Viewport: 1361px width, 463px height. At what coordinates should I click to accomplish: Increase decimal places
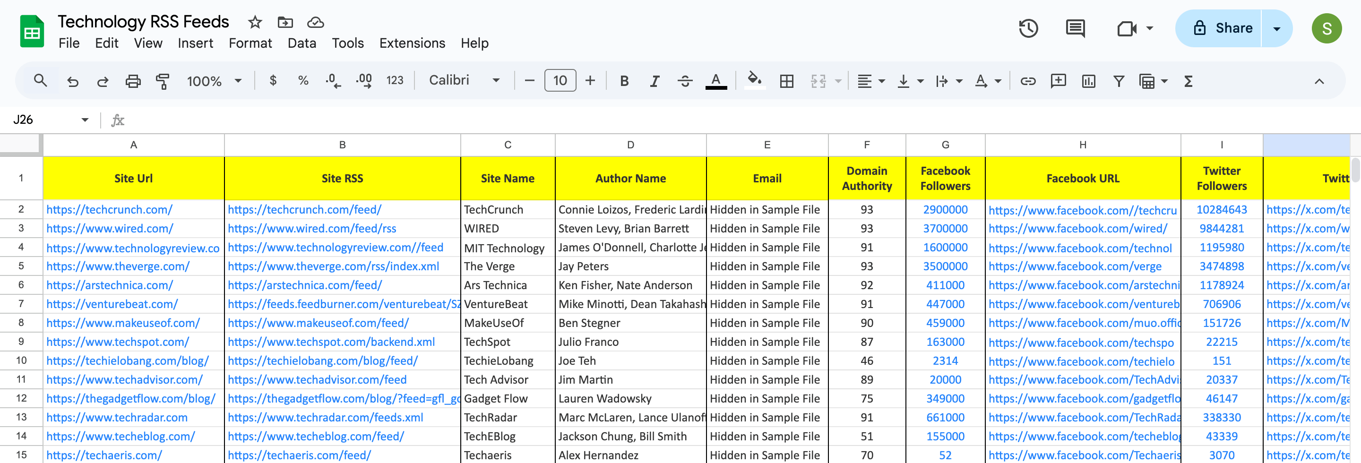(x=363, y=80)
